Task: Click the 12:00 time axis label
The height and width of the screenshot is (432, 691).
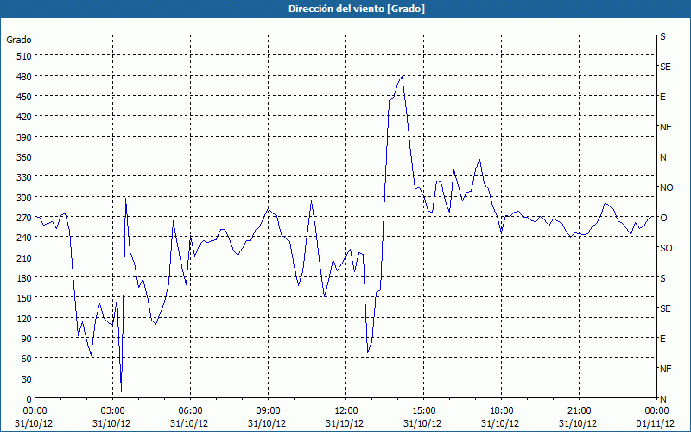Action: tap(346, 411)
